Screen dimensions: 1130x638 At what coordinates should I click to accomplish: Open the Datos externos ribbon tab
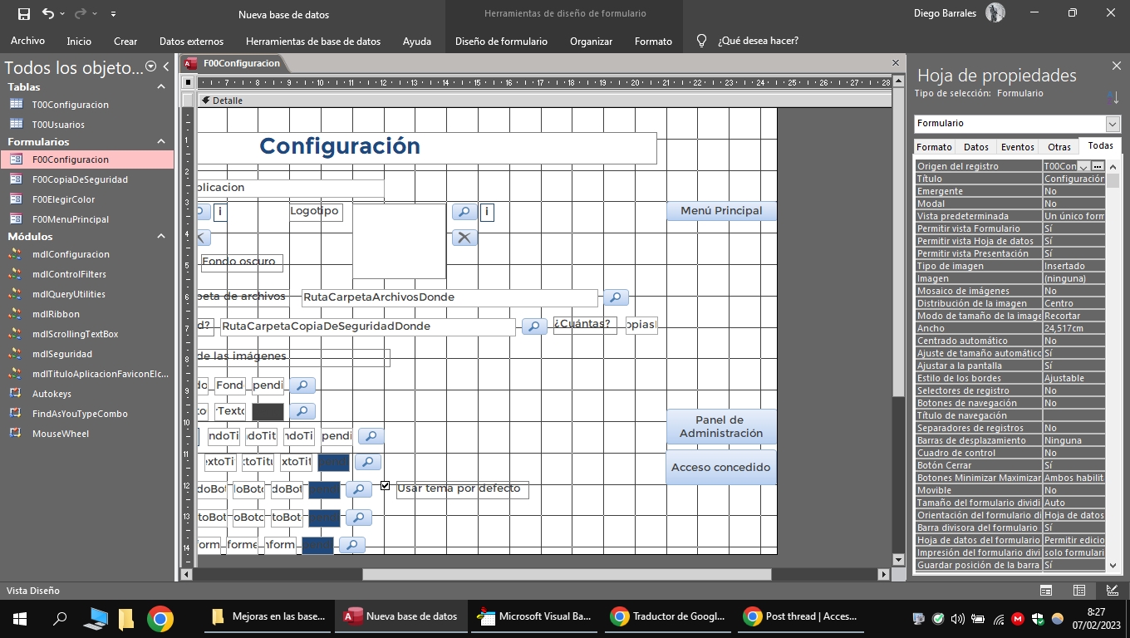pos(191,41)
